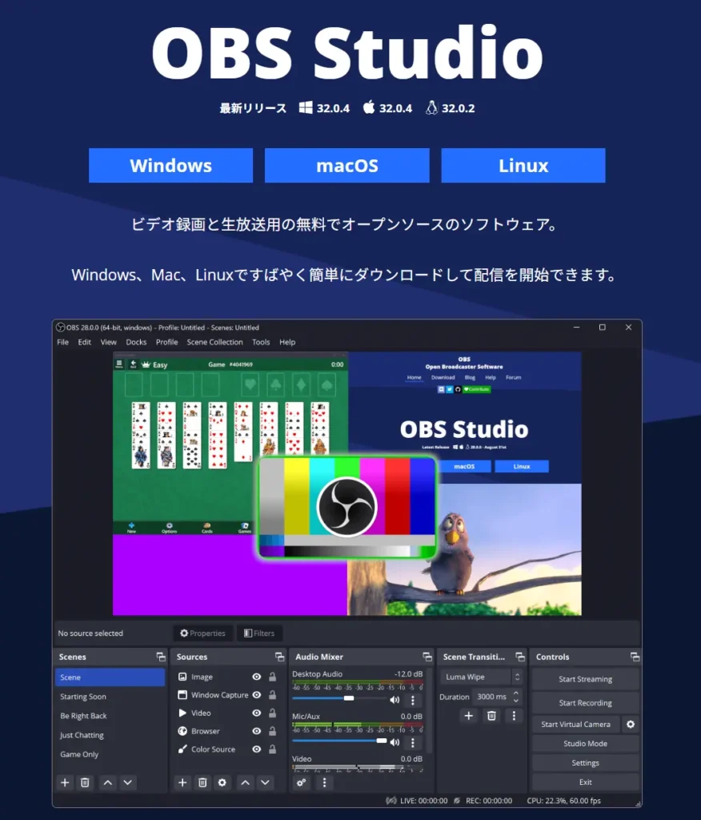Add a new scene with plus icon
Image resolution: width=701 pixels, height=820 pixels.
(x=66, y=782)
